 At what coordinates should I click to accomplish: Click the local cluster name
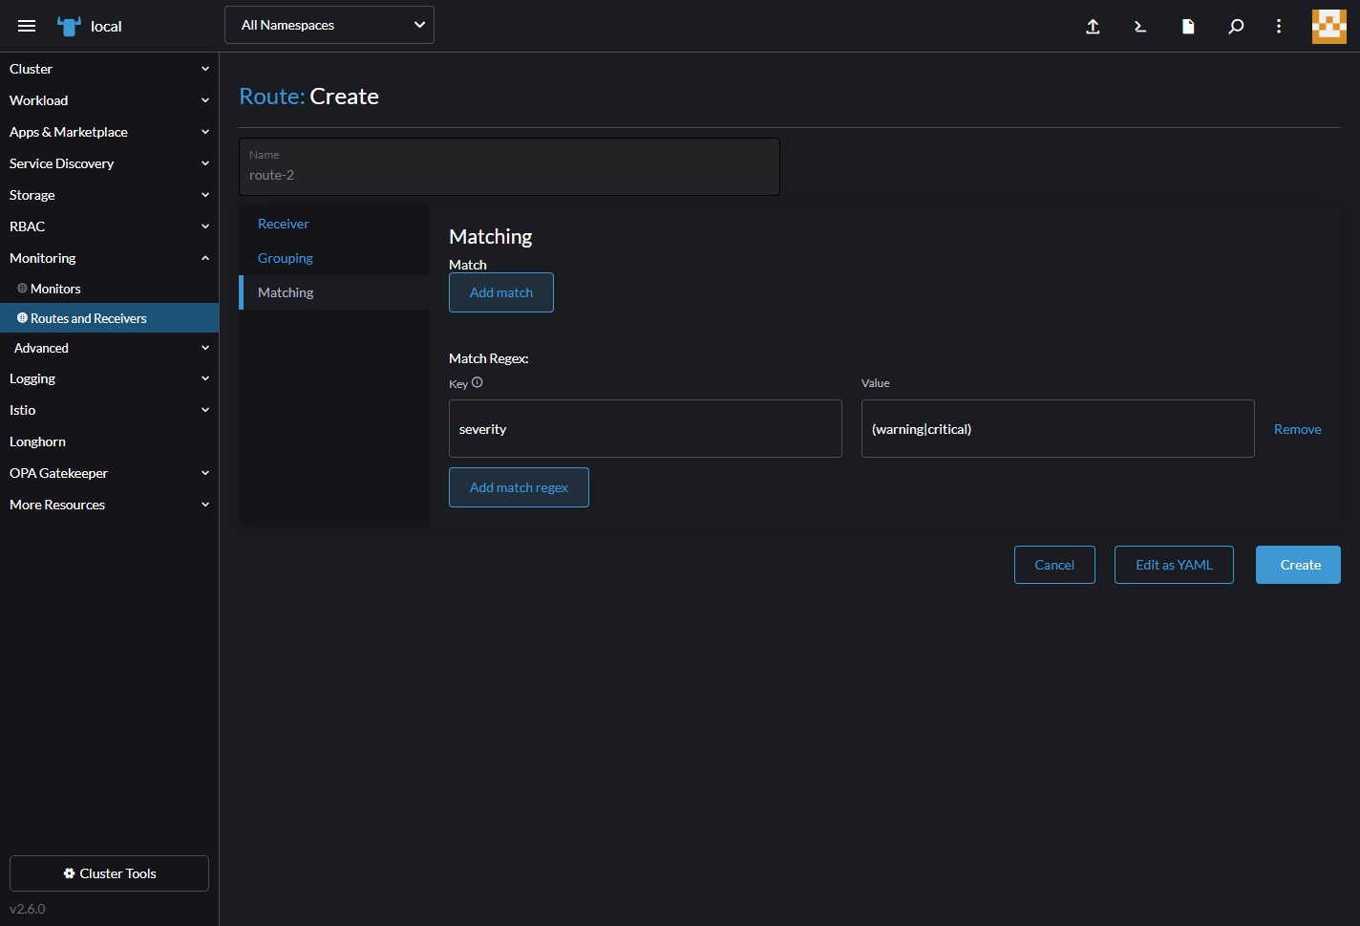click(x=106, y=26)
